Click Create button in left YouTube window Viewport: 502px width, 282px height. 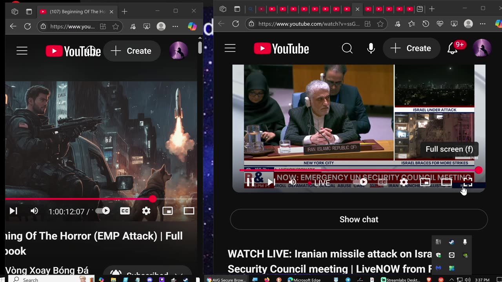click(x=131, y=51)
